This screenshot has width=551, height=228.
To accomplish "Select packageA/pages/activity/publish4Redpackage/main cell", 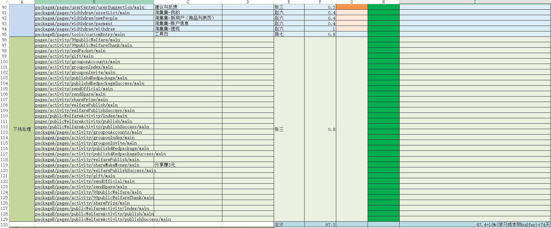I will (94, 148).
